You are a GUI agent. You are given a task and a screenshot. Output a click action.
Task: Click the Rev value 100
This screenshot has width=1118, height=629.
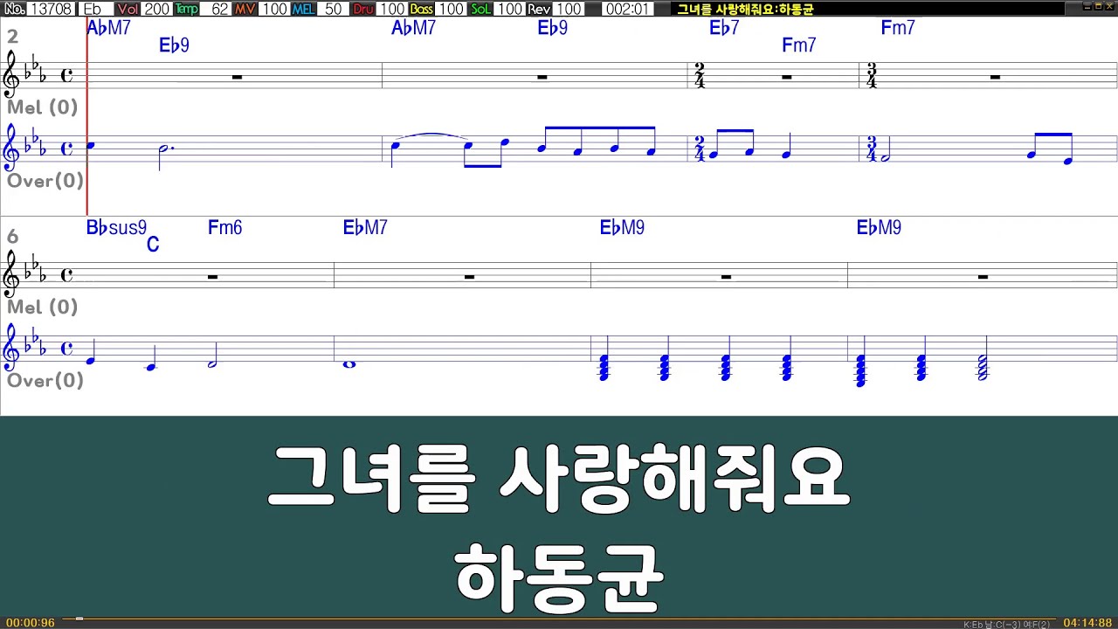click(568, 9)
